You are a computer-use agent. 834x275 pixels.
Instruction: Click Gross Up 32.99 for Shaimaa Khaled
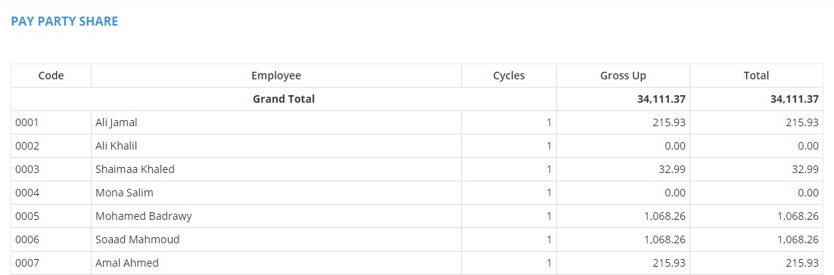coord(672,169)
